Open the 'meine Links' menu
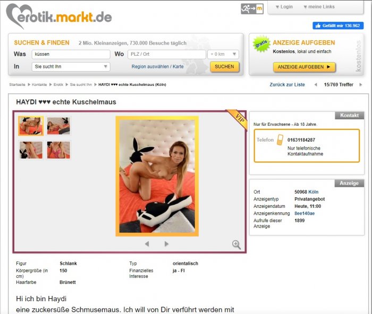 [319, 7]
